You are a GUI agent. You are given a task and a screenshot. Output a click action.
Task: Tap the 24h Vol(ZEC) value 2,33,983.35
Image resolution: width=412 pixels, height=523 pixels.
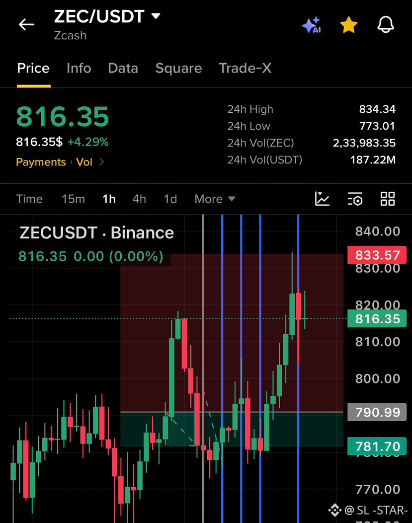pyautogui.click(x=364, y=143)
